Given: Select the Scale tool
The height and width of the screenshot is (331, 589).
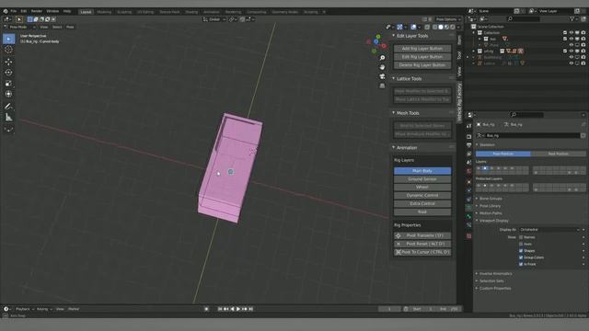Looking at the screenshot, I should pyautogui.click(x=8, y=84).
